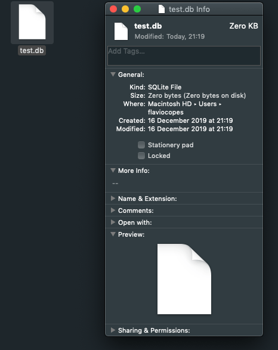Click the document icon in the title bar
Image resolution: width=278 pixels, height=350 pixels.
(162, 9)
